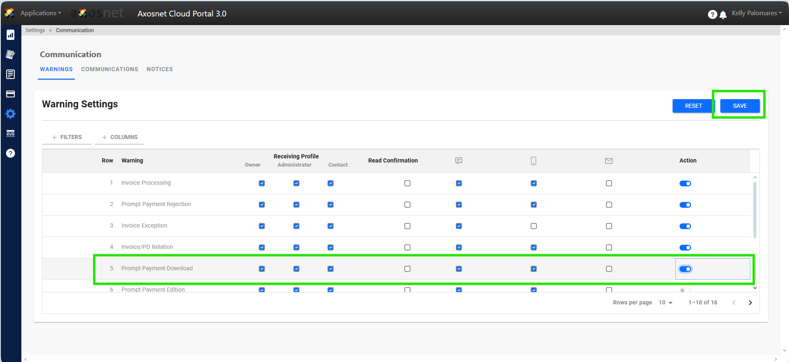
Task: Click the email envelope column header icon
Action: pyautogui.click(x=609, y=161)
